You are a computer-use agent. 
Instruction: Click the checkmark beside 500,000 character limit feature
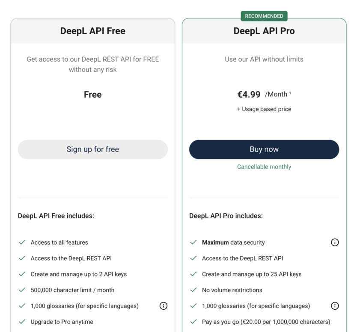click(22, 290)
